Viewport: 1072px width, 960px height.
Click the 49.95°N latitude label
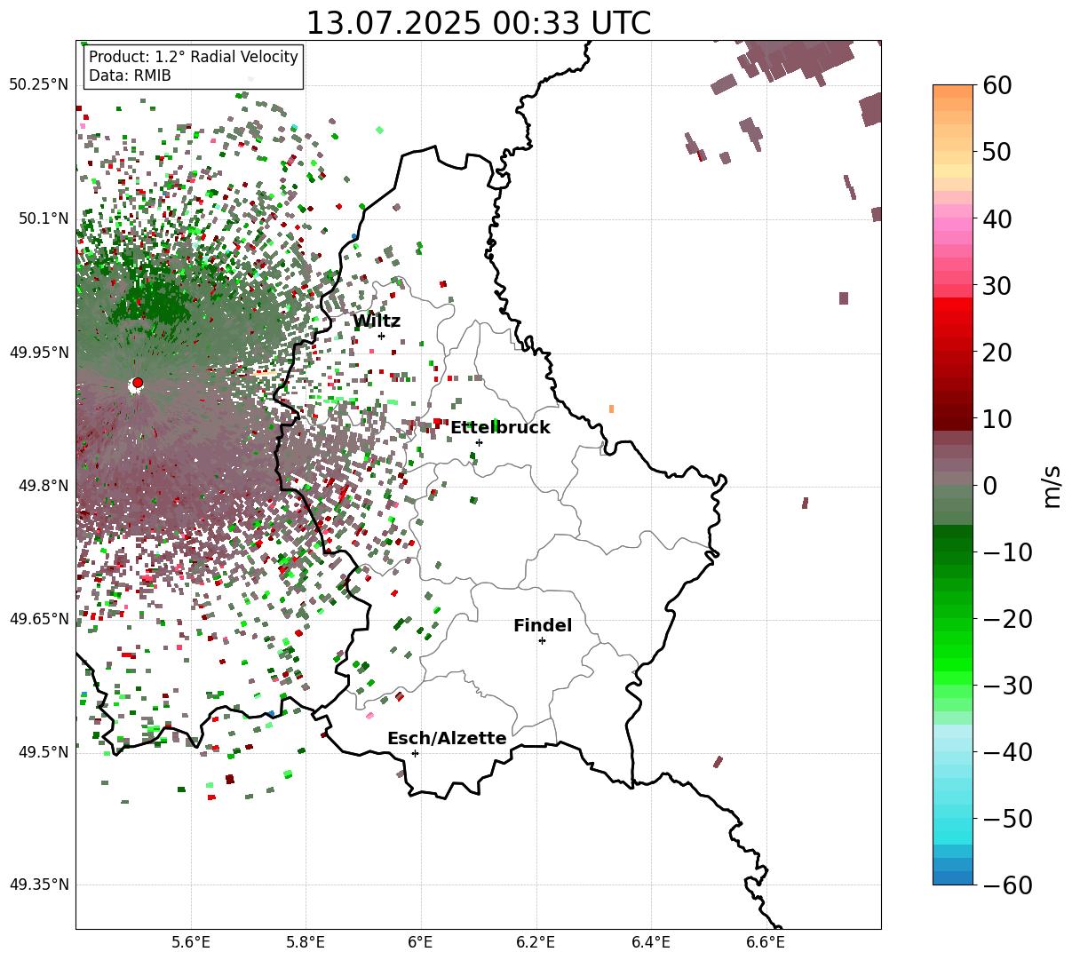coord(39,352)
